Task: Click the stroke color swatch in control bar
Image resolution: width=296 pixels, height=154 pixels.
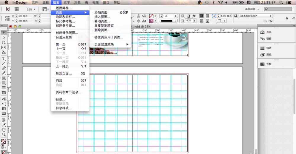Action: pos(152,21)
